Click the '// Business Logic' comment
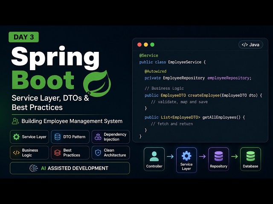 pos(164,88)
